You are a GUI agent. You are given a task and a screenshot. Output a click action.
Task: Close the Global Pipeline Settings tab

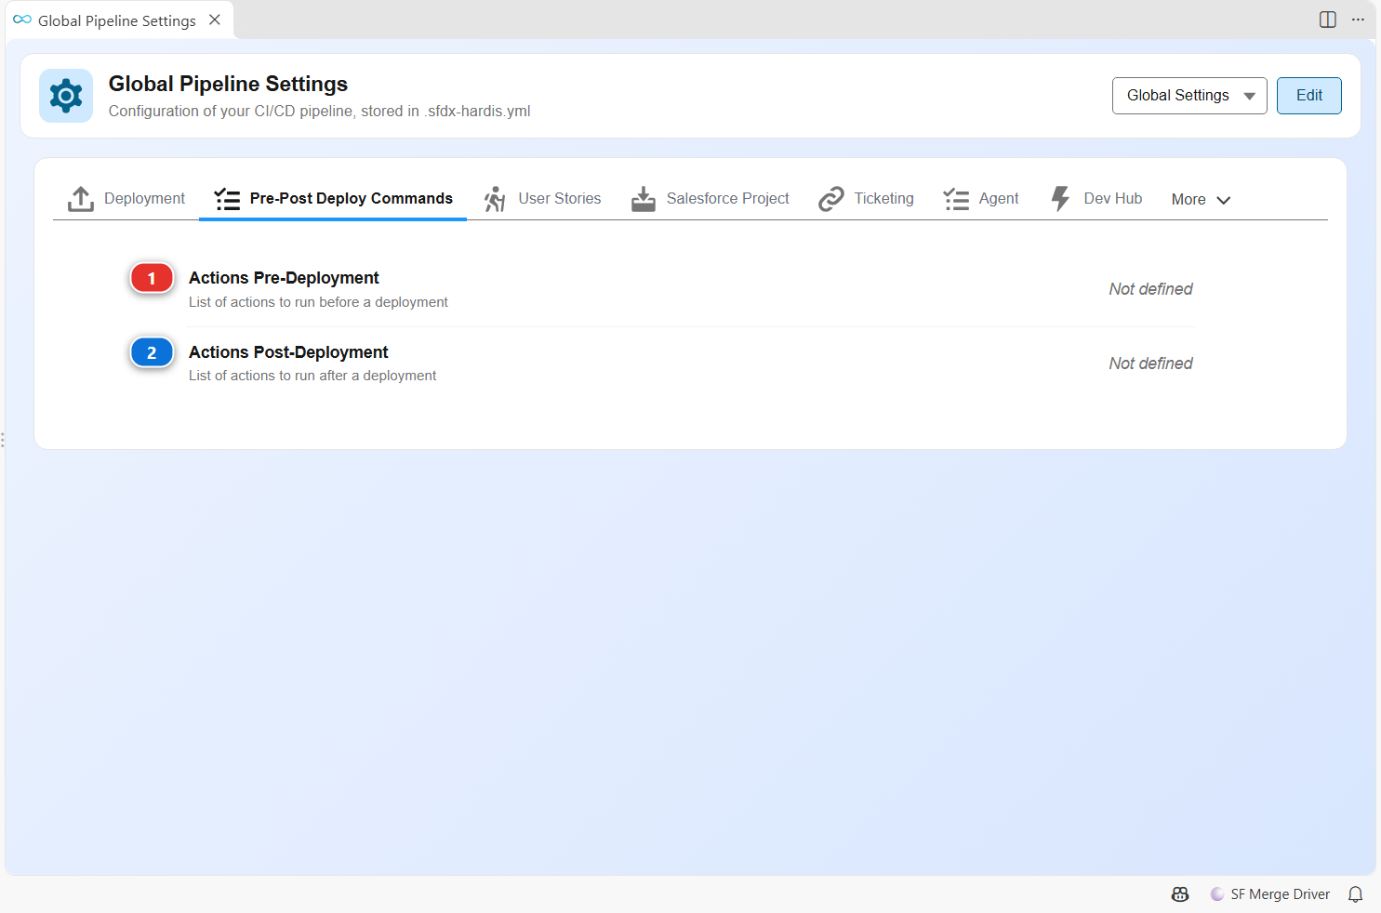[x=215, y=20]
